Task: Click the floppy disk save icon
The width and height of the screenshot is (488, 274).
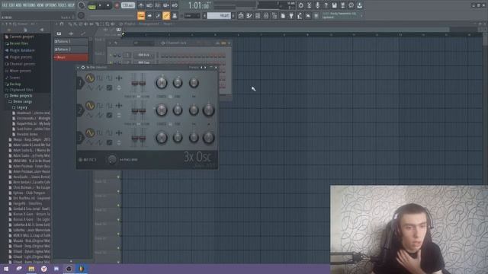Action: pyautogui.click(x=334, y=5)
